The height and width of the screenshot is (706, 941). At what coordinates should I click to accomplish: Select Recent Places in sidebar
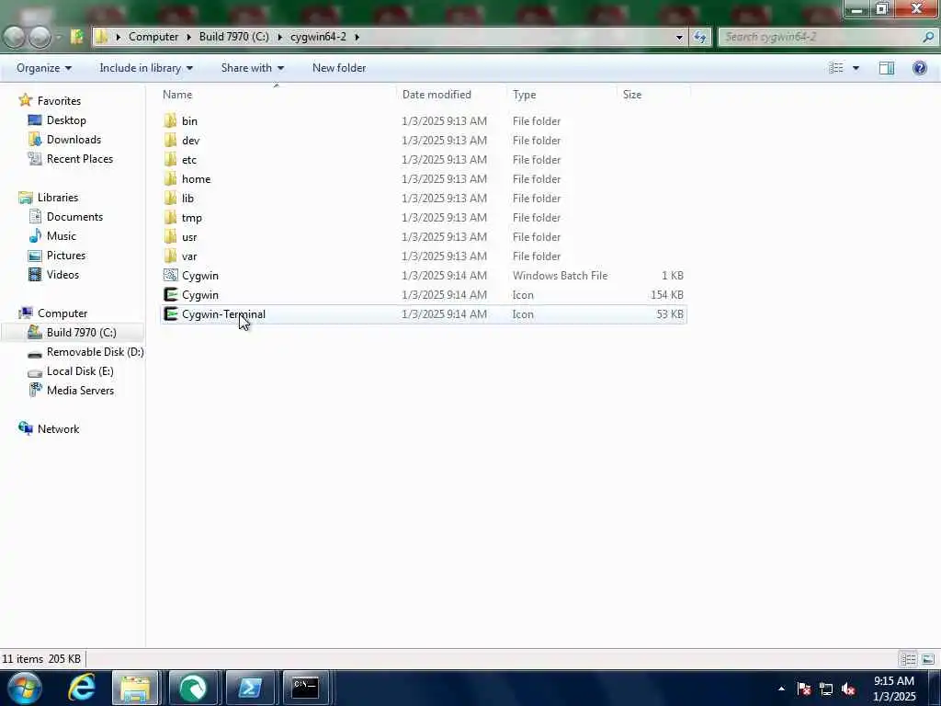79,158
